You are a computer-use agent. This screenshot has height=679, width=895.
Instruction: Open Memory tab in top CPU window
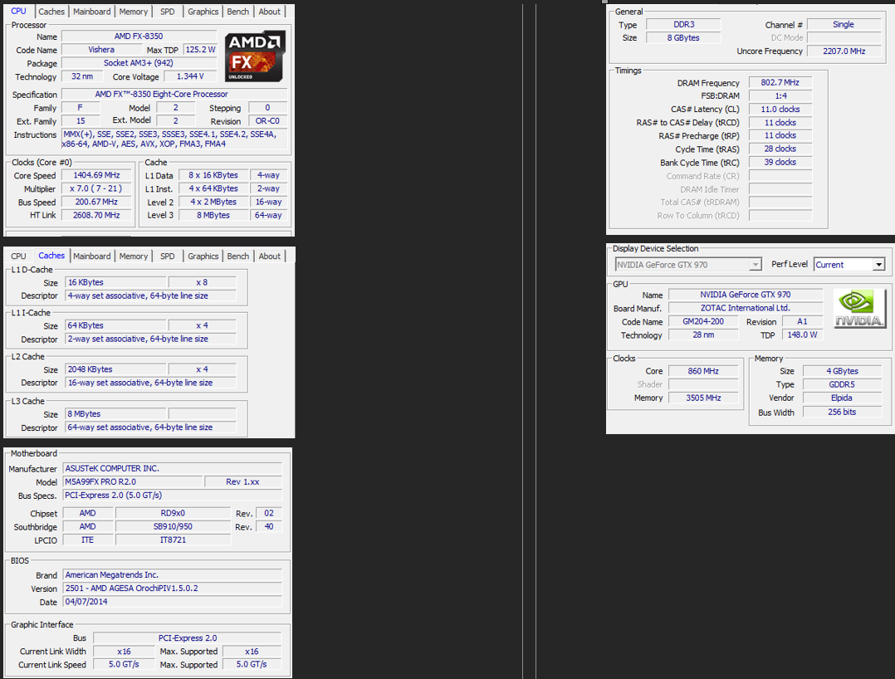[134, 12]
